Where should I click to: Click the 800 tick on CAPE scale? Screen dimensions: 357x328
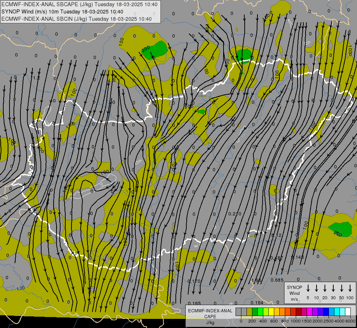point(285,321)
